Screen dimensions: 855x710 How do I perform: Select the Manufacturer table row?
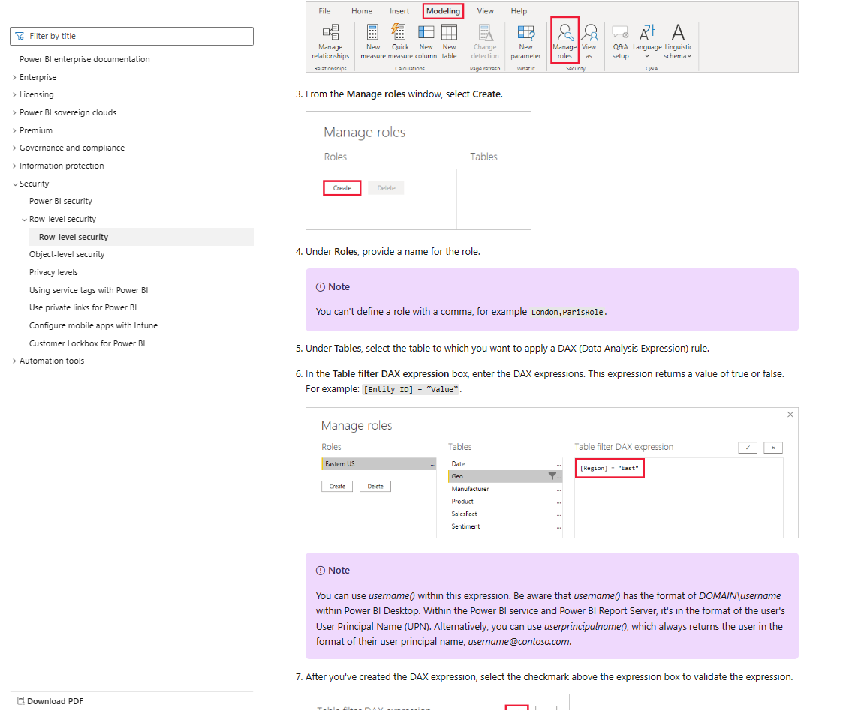505,489
